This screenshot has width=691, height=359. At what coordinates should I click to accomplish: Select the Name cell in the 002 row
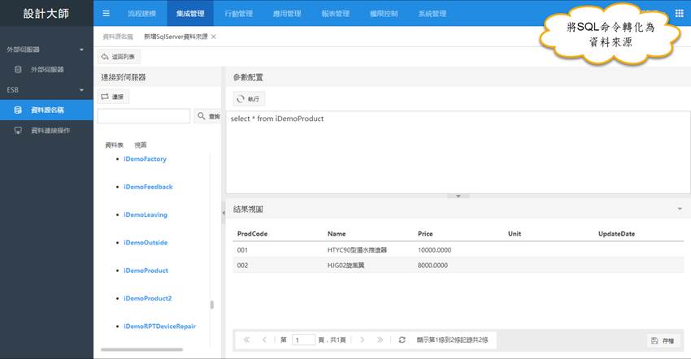tap(346, 266)
